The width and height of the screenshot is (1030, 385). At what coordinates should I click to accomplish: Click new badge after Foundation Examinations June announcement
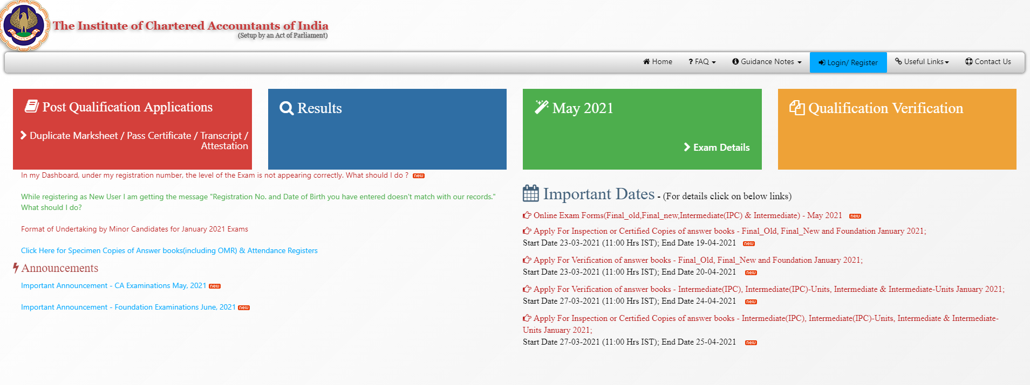(x=244, y=308)
